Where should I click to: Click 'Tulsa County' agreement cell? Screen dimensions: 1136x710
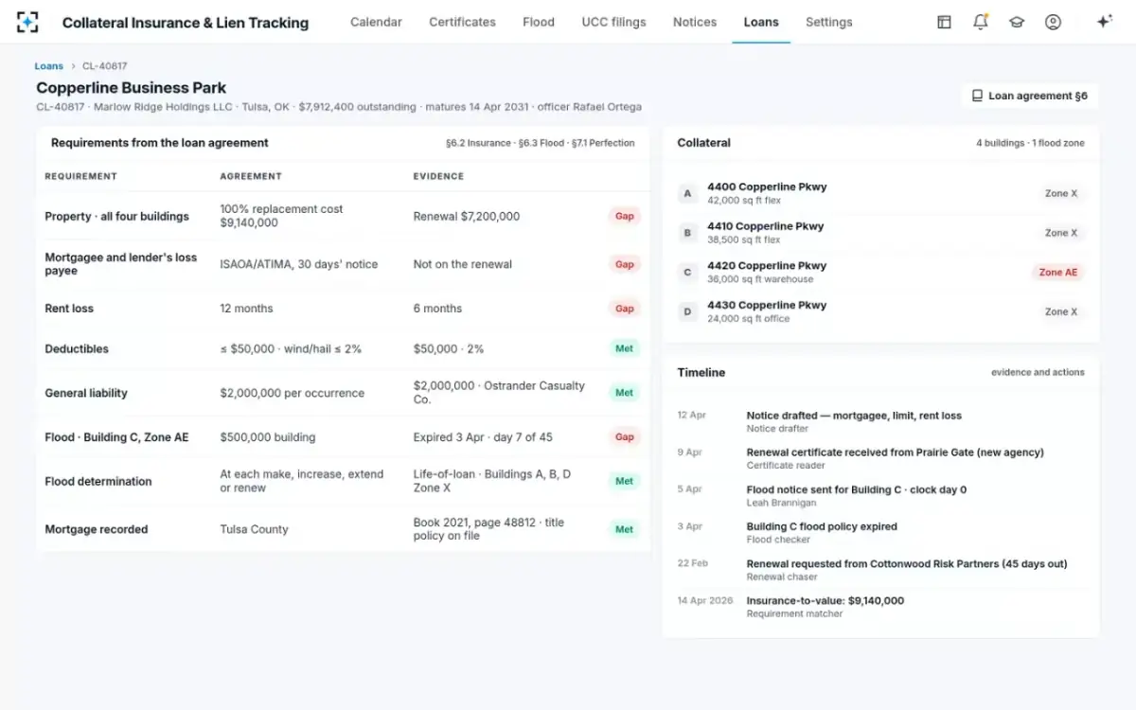pyautogui.click(x=255, y=530)
